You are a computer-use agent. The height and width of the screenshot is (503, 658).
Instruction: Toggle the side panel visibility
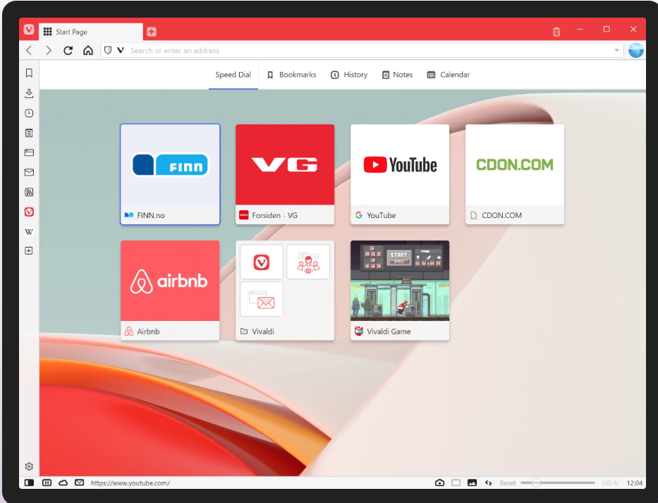(x=29, y=483)
